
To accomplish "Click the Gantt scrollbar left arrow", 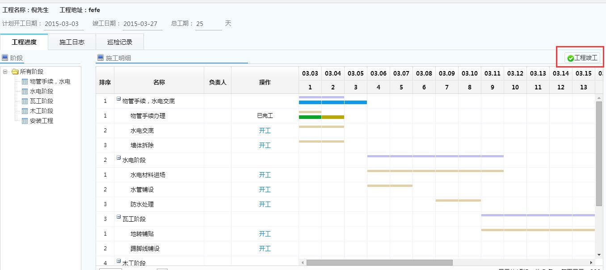I will [x=303, y=262].
